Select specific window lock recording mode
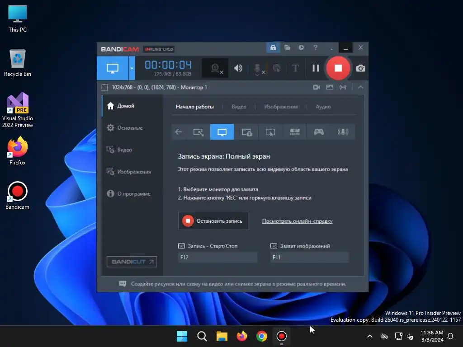463x347 pixels. point(246,132)
